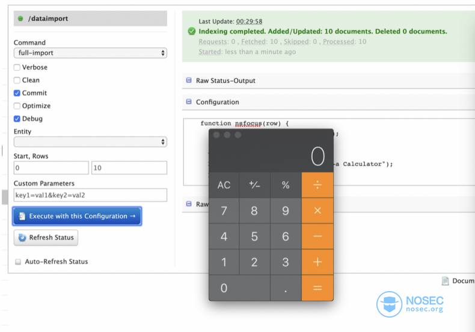Click the plus/minus key on Calculator

coord(254,185)
